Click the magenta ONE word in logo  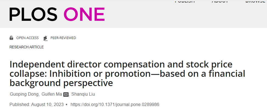[84, 14]
